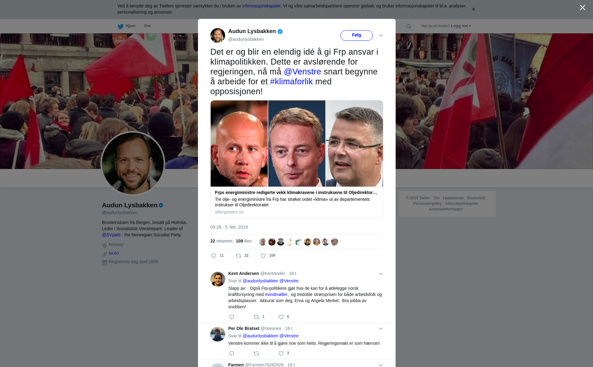The width and height of the screenshot is (593, 367).
Task: Like Kent Andersen's reply
Action: pyautogui.click(x=281, y=317)
